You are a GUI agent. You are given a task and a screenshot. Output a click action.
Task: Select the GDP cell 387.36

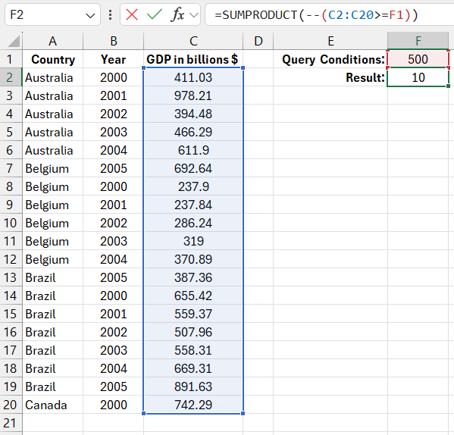[x=193, y=277]
